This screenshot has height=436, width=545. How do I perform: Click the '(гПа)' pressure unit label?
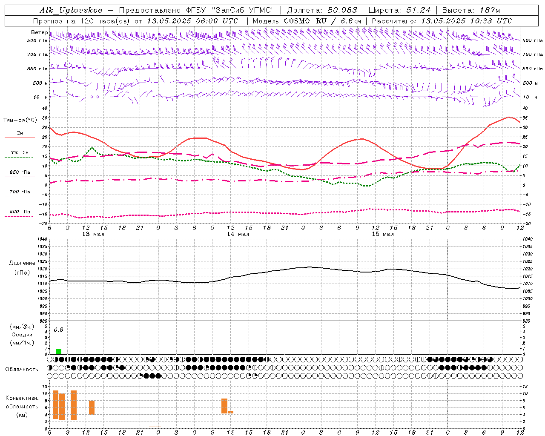click(x=22, y=273)
